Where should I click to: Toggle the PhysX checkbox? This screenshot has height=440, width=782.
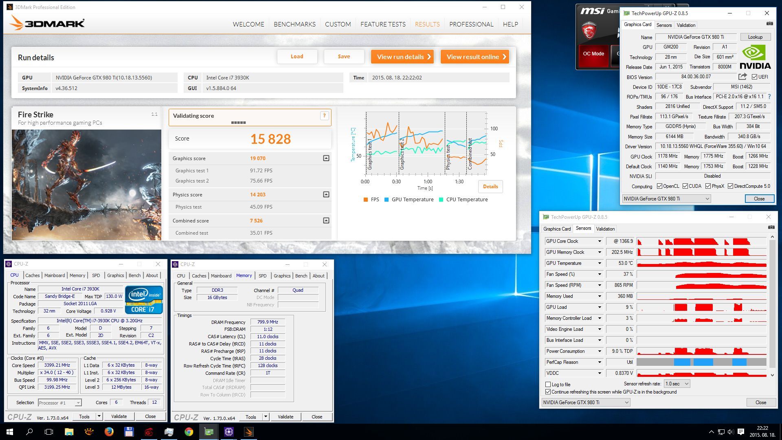pos(708,186)
